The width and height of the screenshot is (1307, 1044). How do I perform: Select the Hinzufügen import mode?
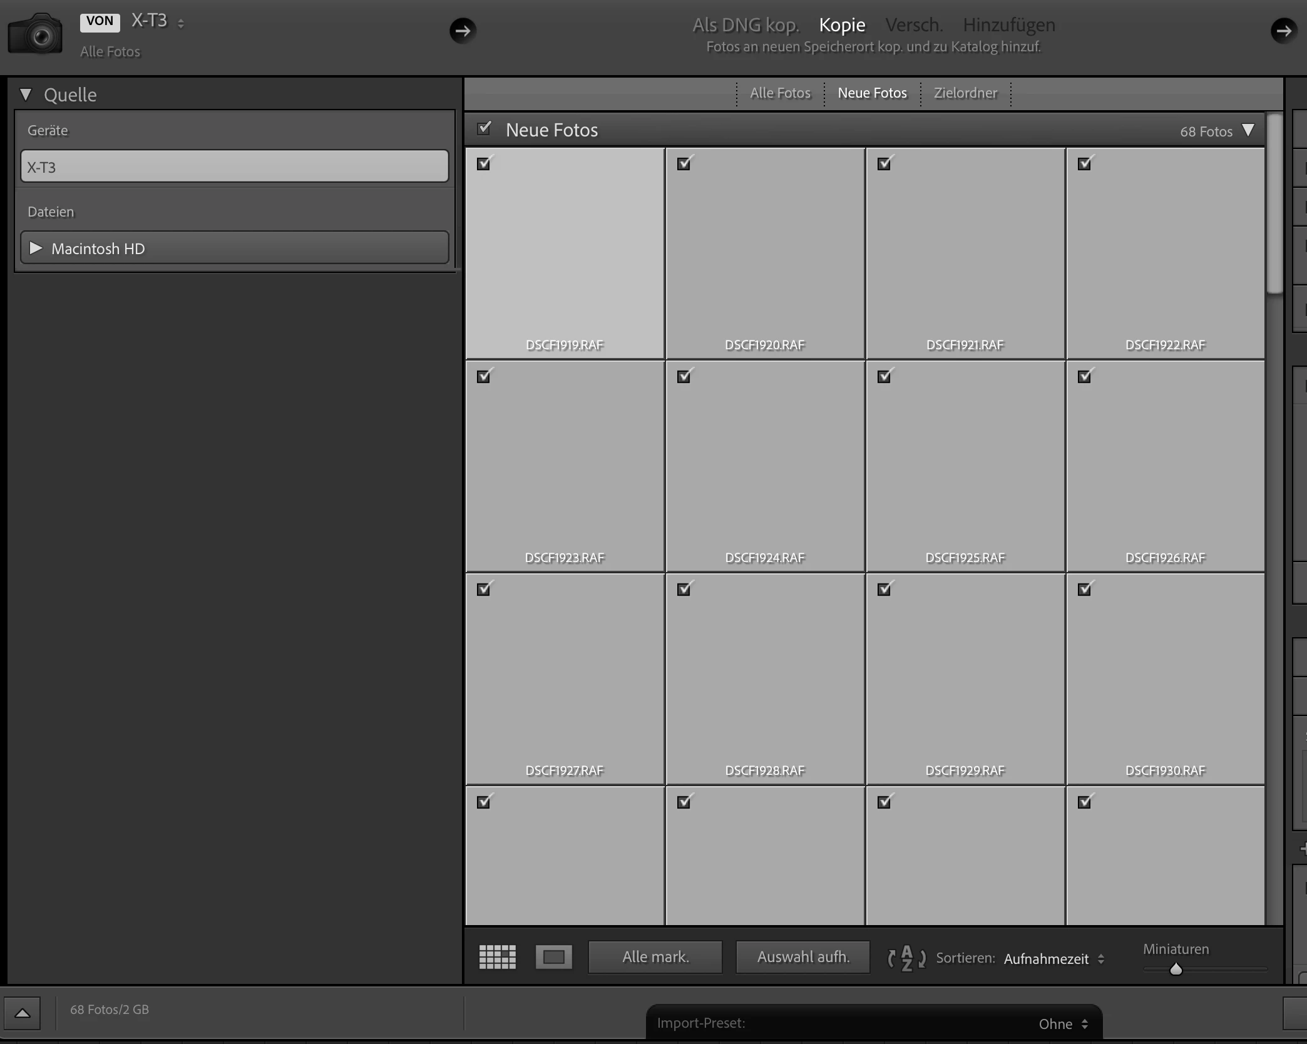(x=1008, y=25)
